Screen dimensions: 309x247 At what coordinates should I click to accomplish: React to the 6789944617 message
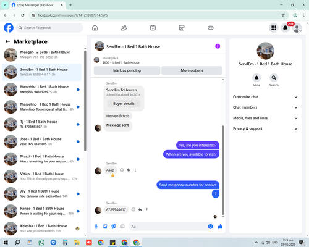(133, 209)
